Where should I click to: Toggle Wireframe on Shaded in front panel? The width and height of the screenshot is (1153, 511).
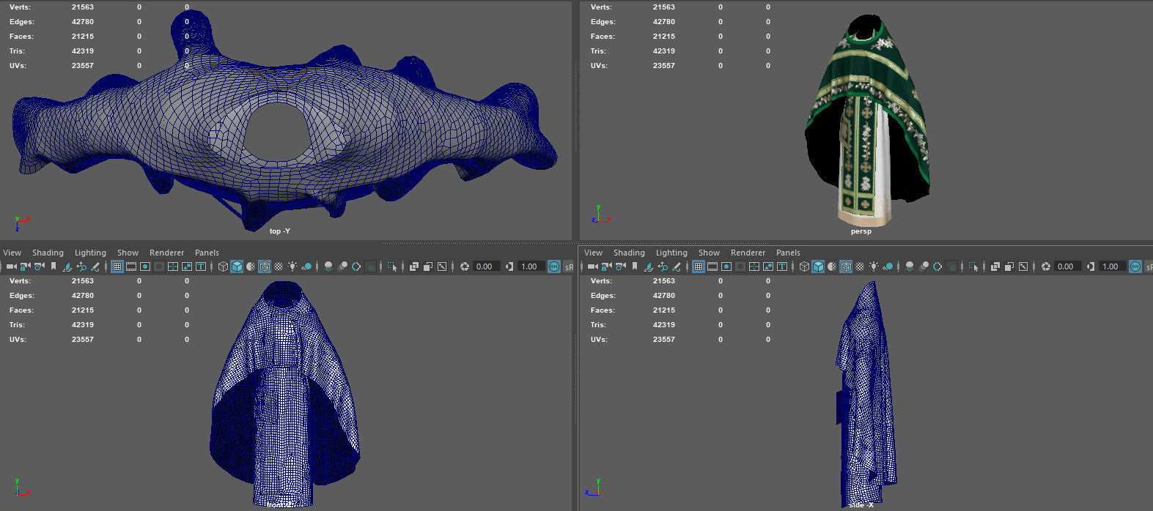265,266
